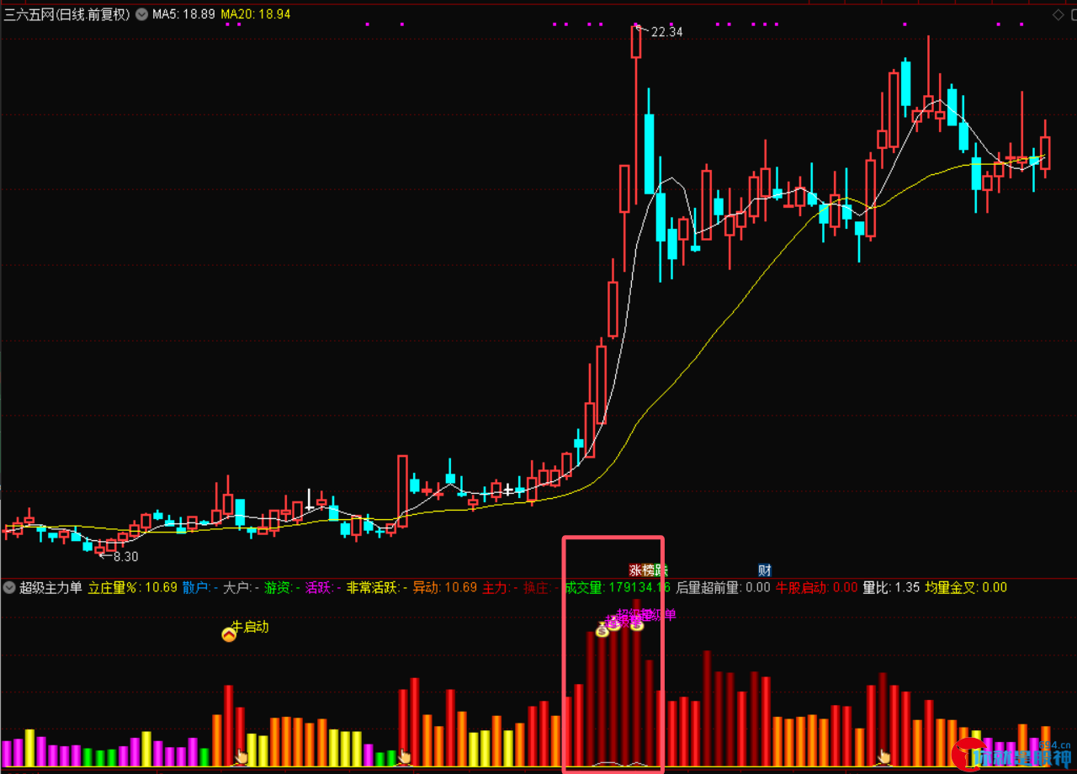Select the 牛股启动: 0.00 value

pos(817,587)
